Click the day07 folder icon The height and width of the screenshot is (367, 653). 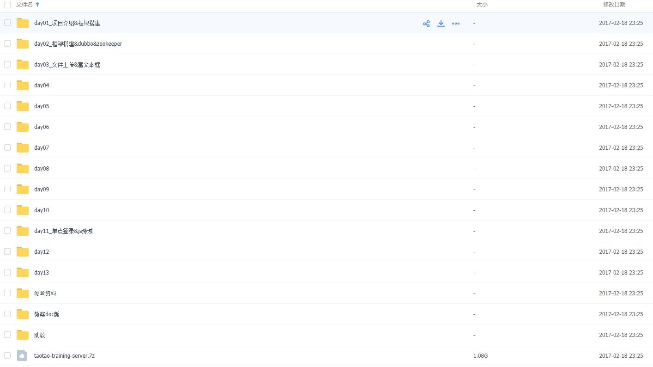tap(23, 148)
